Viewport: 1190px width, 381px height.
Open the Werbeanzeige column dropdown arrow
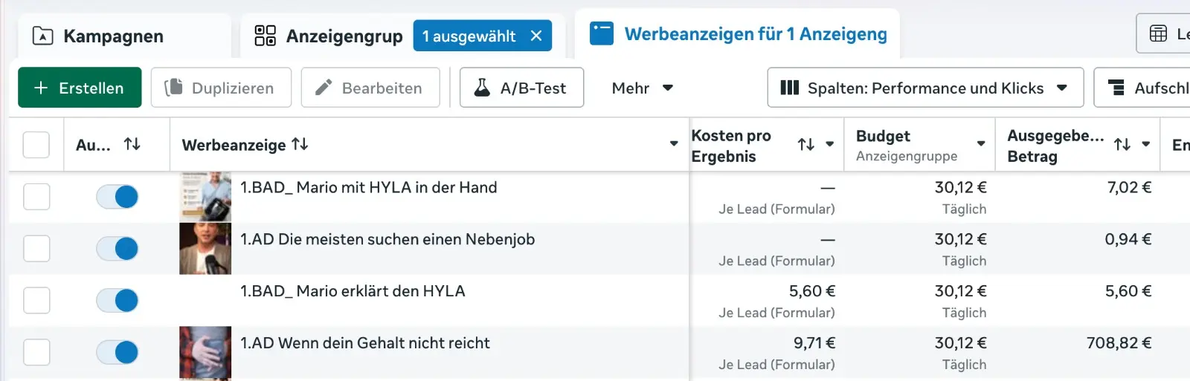click(x=674, y=144)
